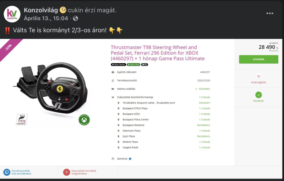
Task: Click the Designed for Xbox badge
Action: click(84, 120)
